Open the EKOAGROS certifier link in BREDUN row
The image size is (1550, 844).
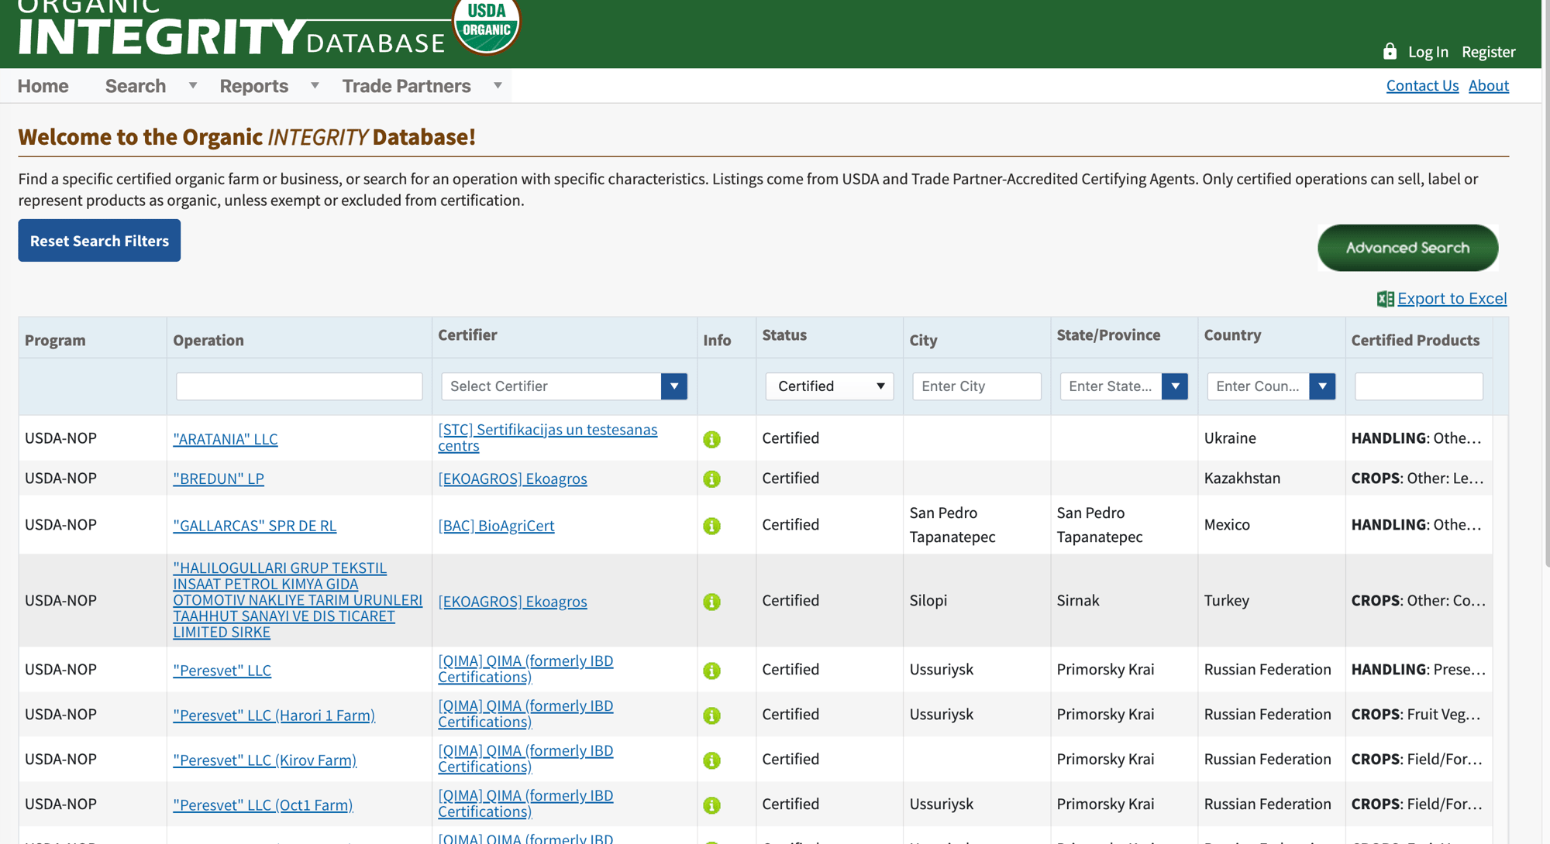pos(512,479)
